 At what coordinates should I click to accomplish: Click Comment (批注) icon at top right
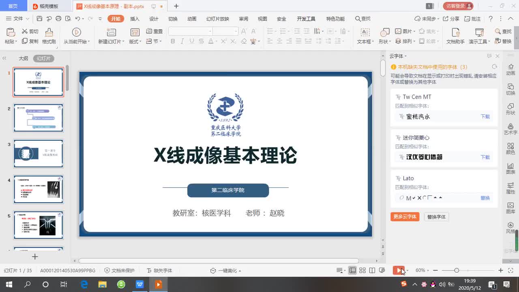(467, 19)
